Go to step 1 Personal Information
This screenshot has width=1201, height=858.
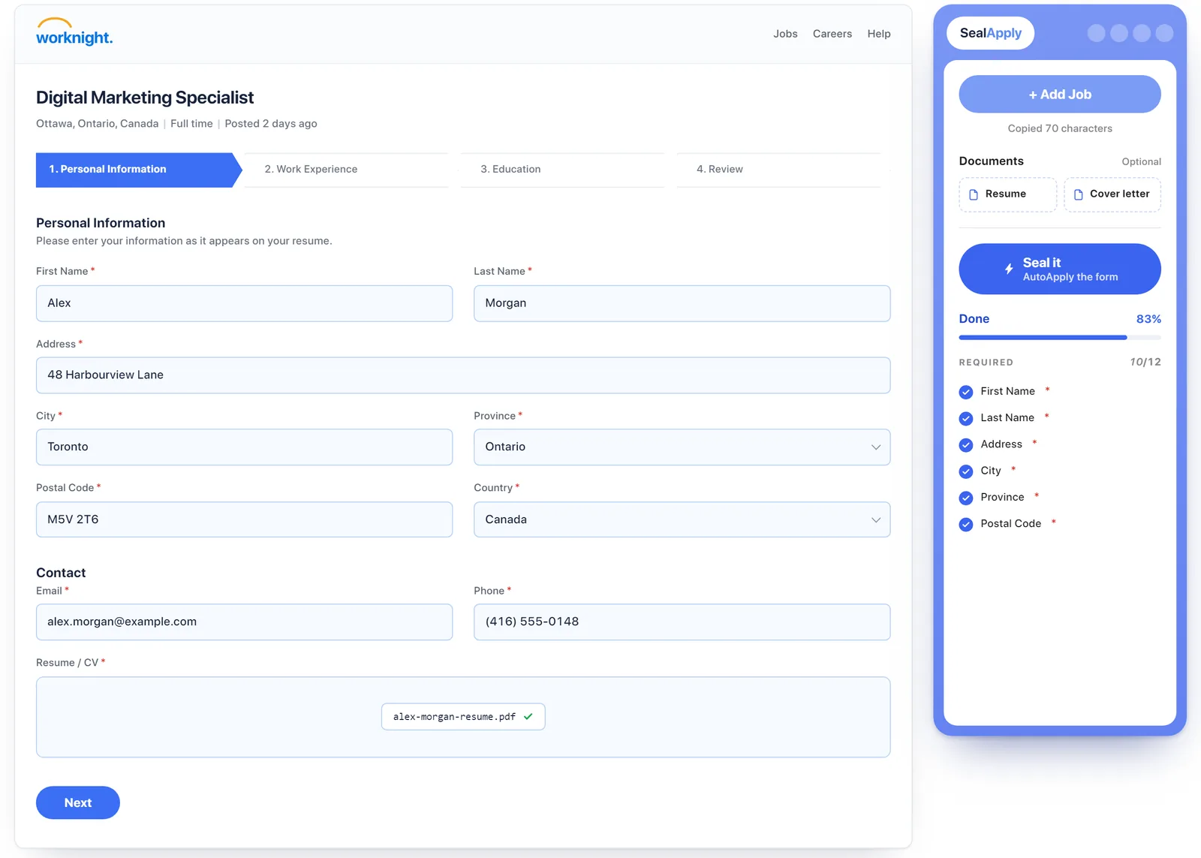(x=139, y=170)
